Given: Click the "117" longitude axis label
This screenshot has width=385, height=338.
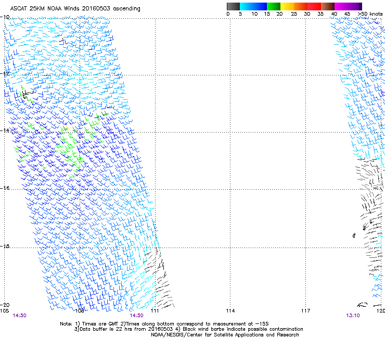Looking at the screenshot, I should pos(306,311).
